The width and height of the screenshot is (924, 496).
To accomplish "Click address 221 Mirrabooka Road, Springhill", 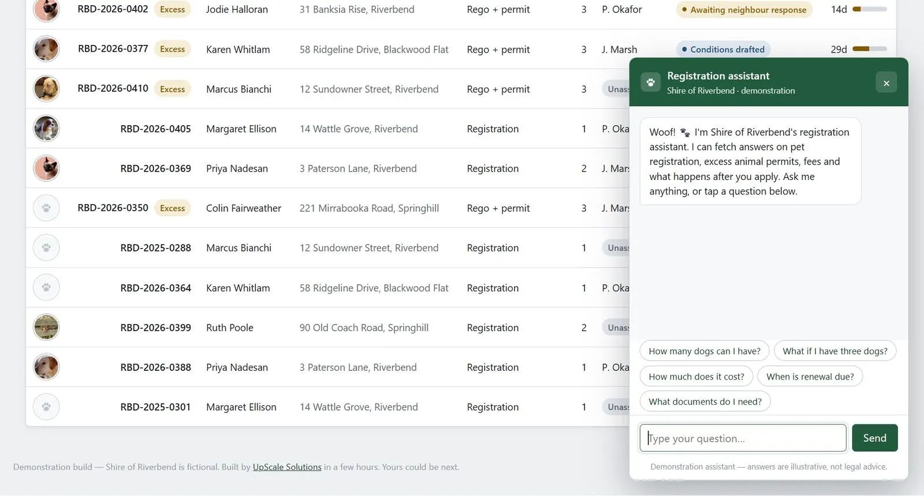I will coord(369,208).
